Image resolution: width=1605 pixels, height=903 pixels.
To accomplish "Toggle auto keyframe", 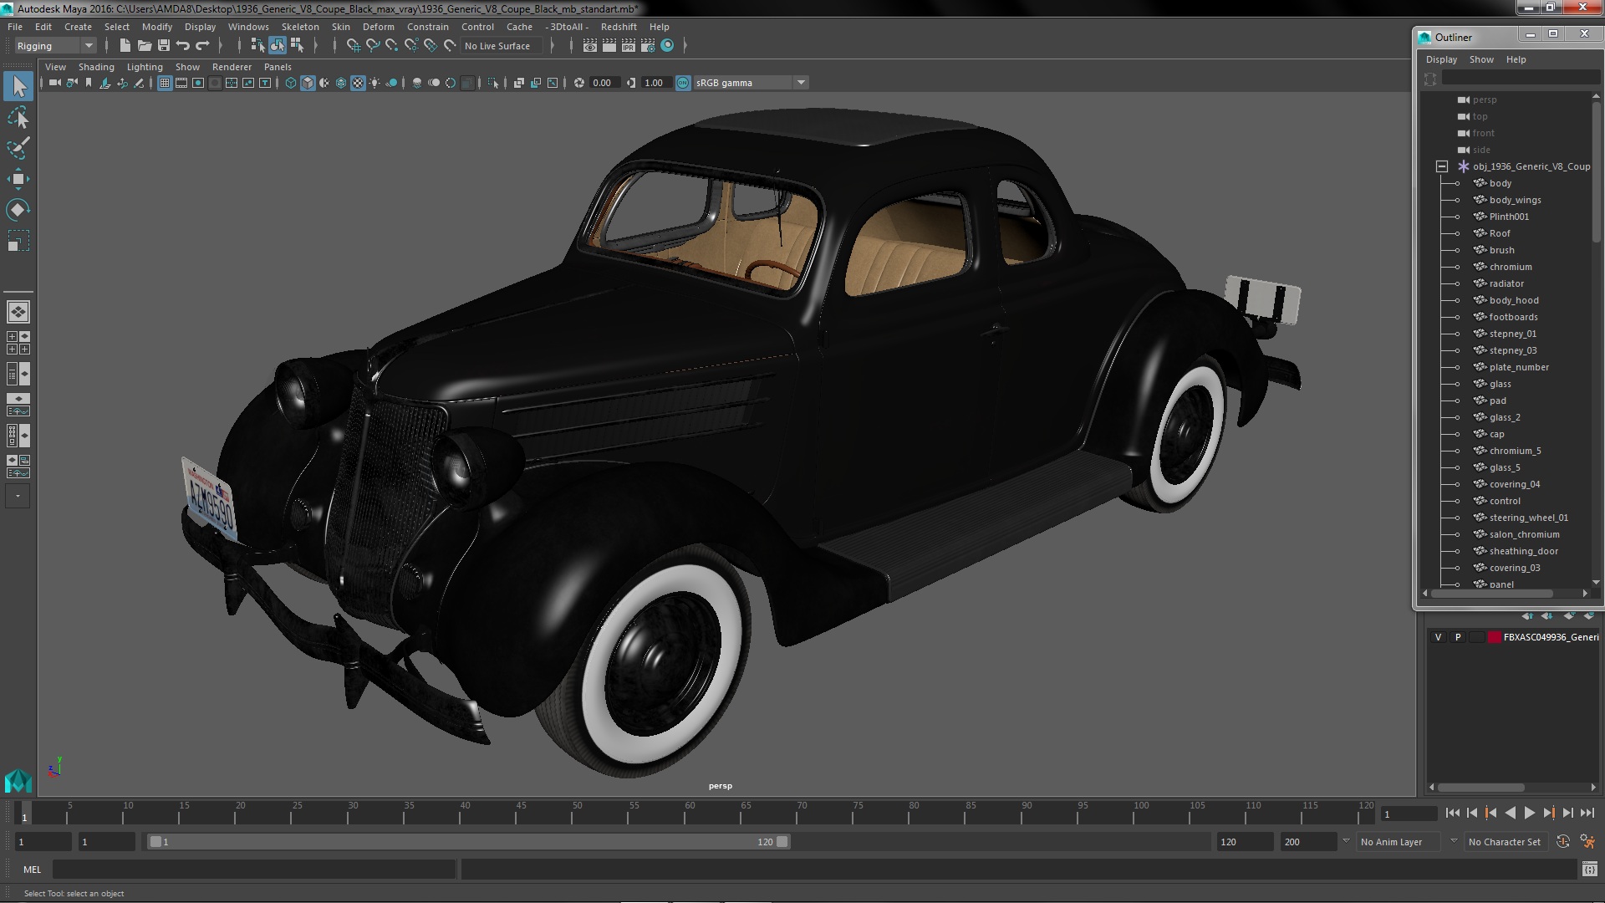I will tap(1563, 842).
